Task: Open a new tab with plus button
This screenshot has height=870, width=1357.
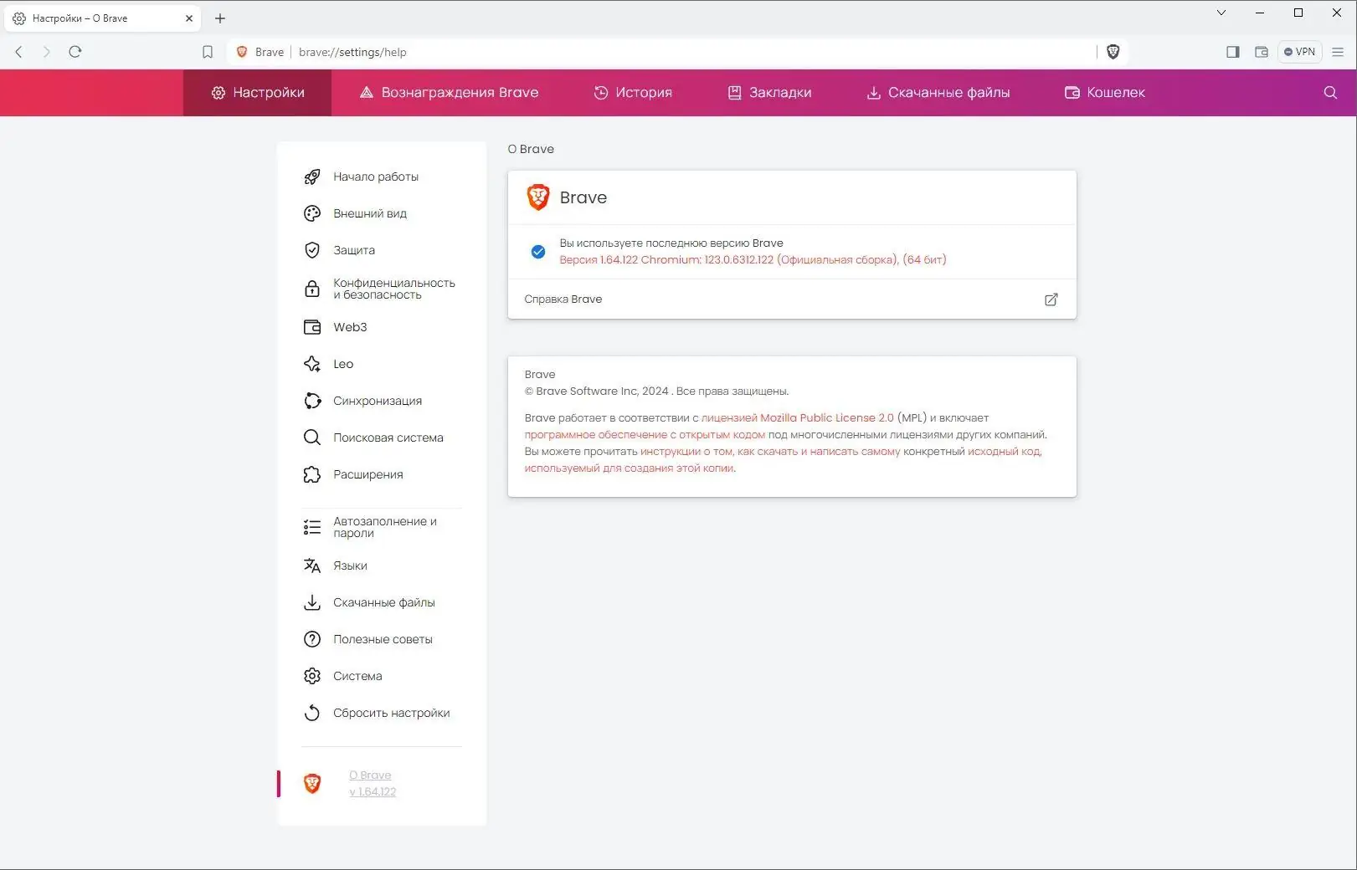Action: (x=220, y=18)
